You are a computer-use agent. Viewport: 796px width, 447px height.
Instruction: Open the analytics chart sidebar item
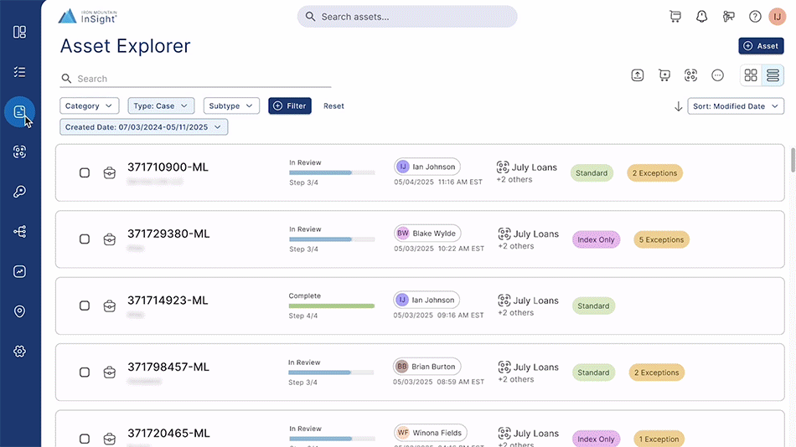pyautogui.click(x=20, y=271)
